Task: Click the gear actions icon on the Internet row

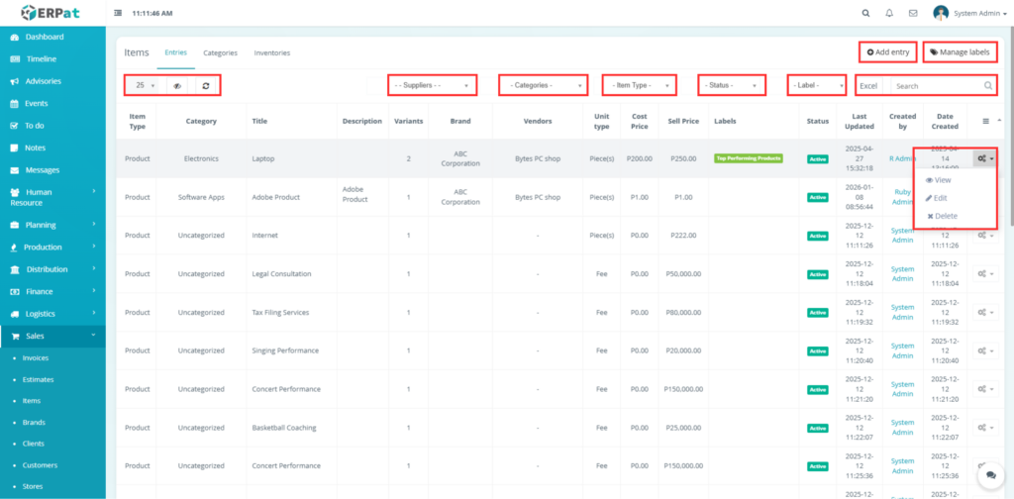Action: pyautogui.click(x=984, y=236)
